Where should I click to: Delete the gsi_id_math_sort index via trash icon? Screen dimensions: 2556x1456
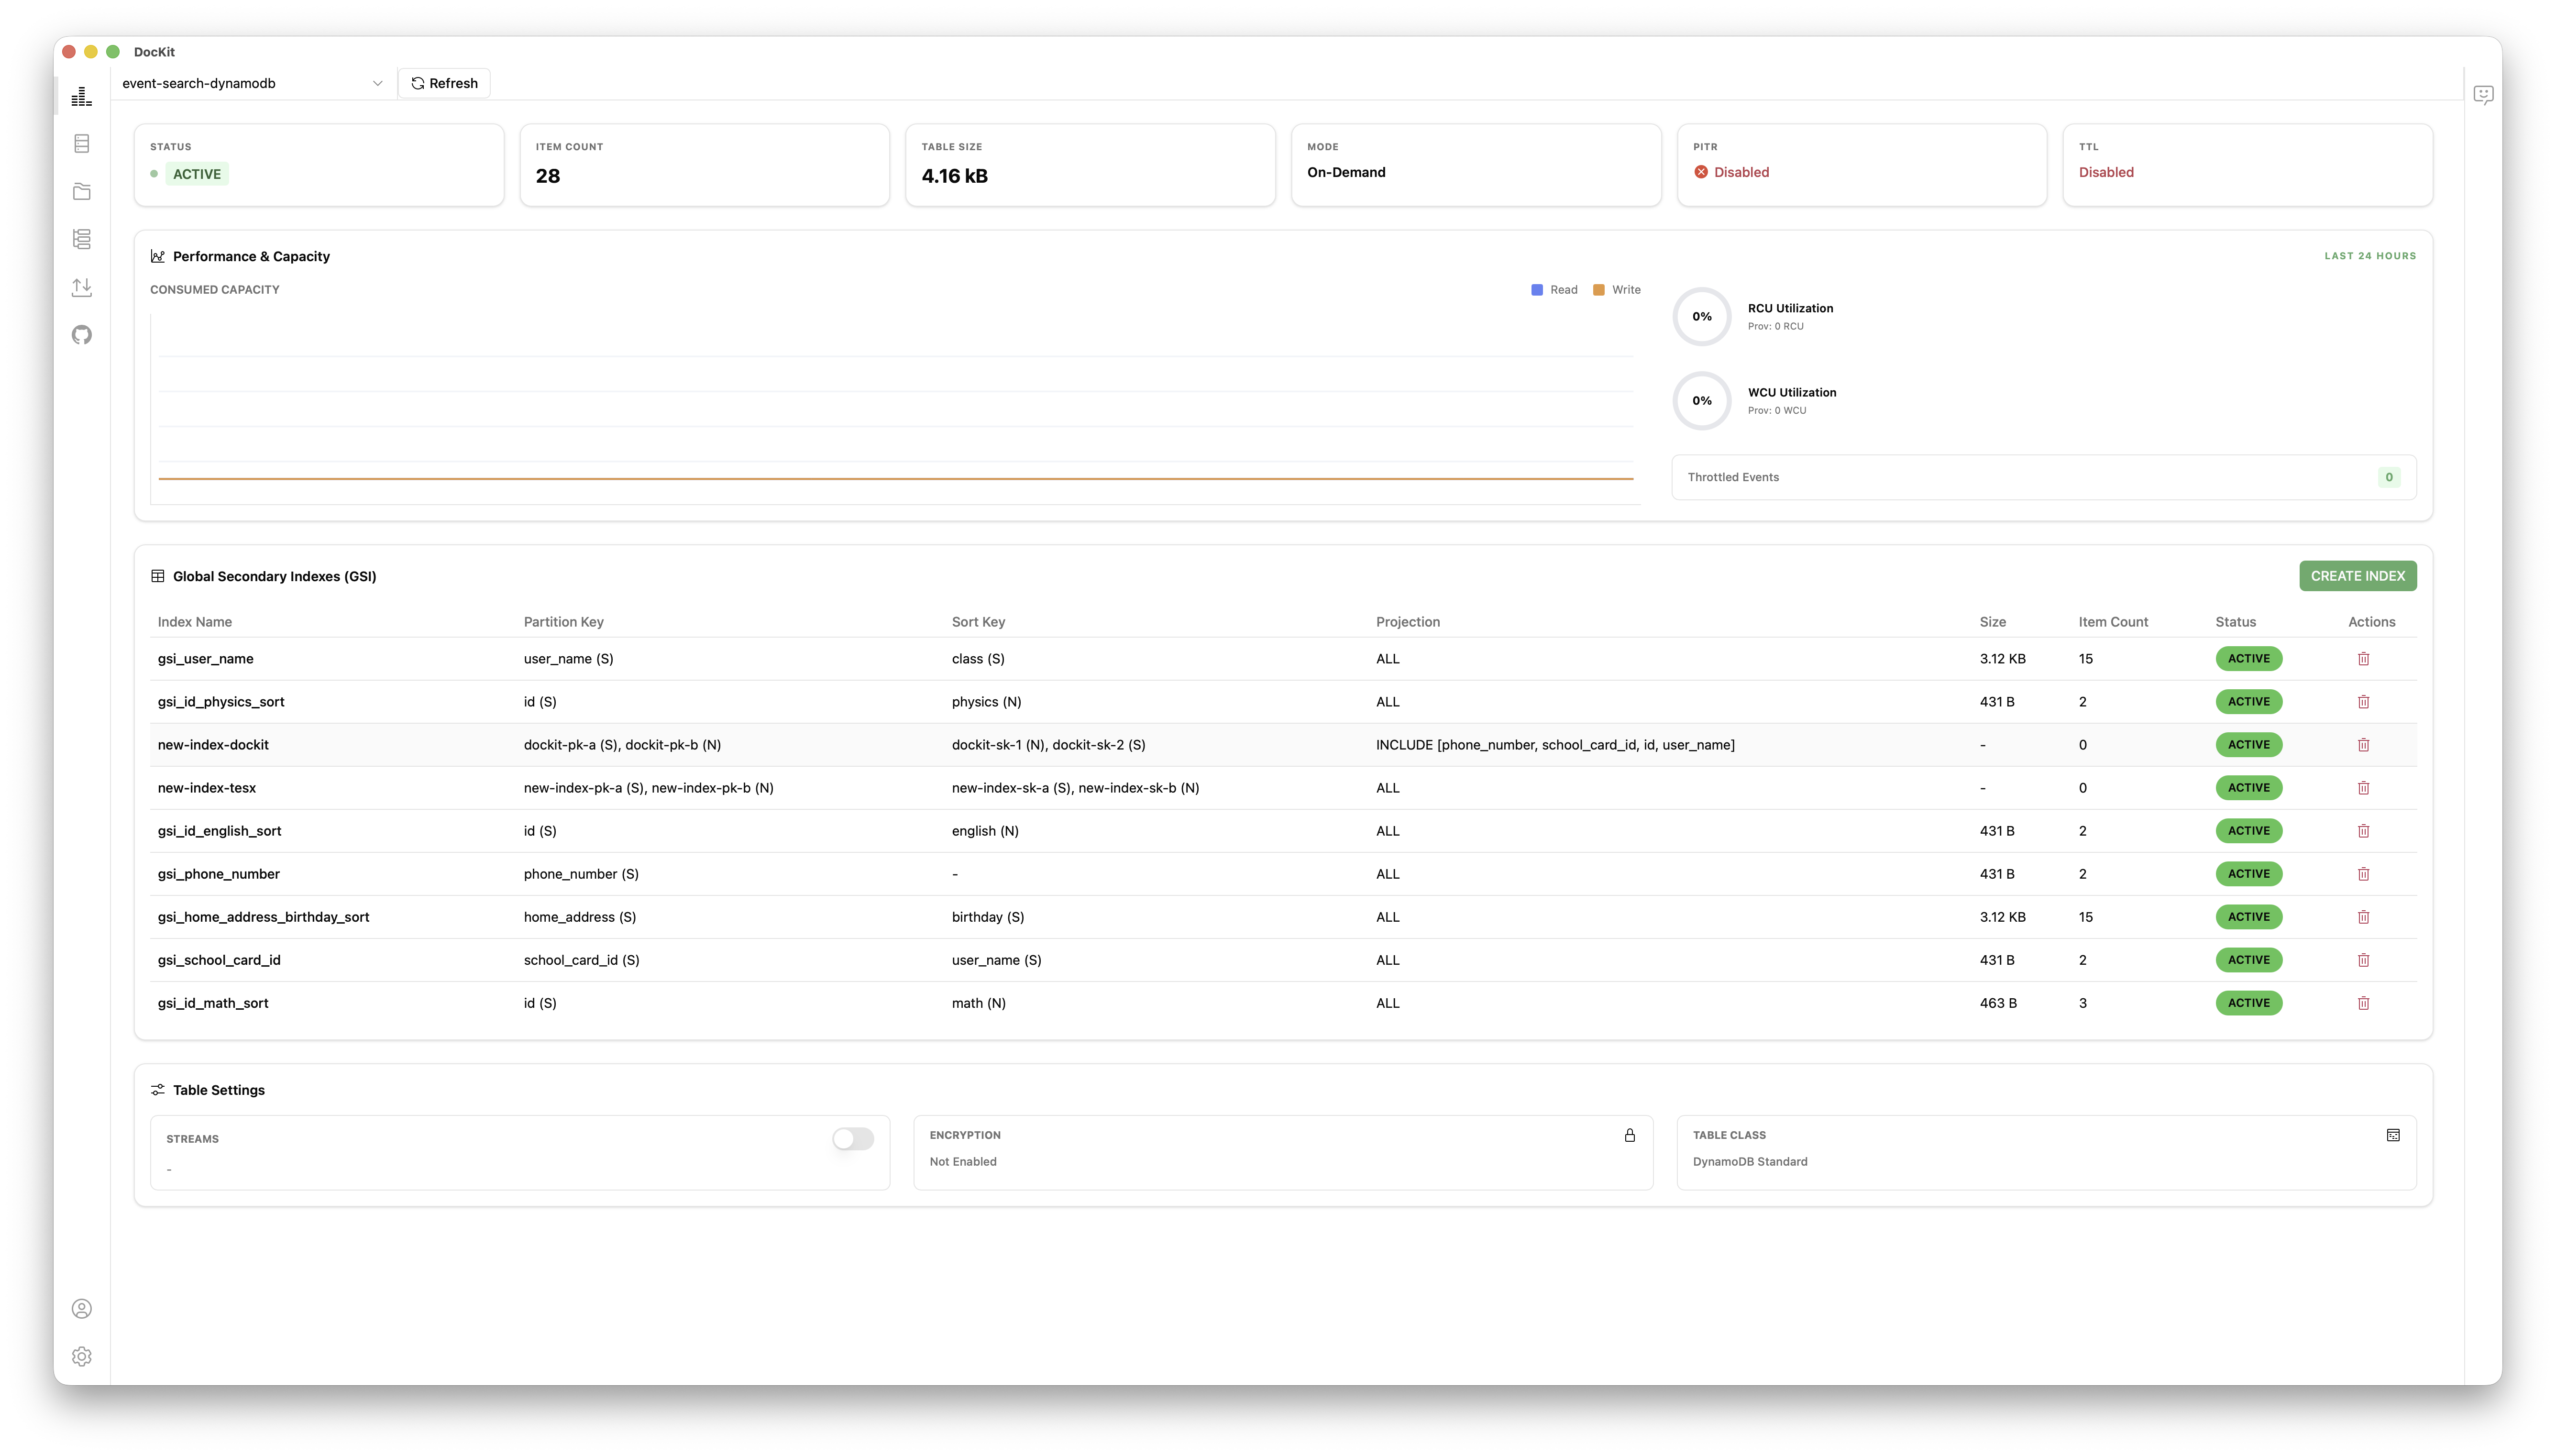coord(2363,1002)
